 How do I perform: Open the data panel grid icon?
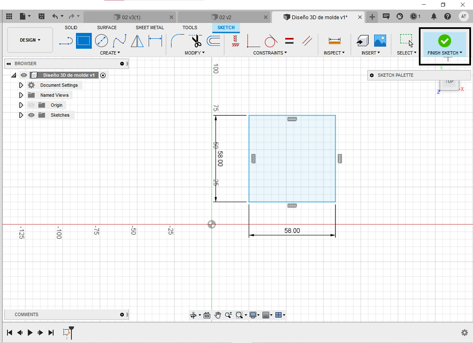9,16
